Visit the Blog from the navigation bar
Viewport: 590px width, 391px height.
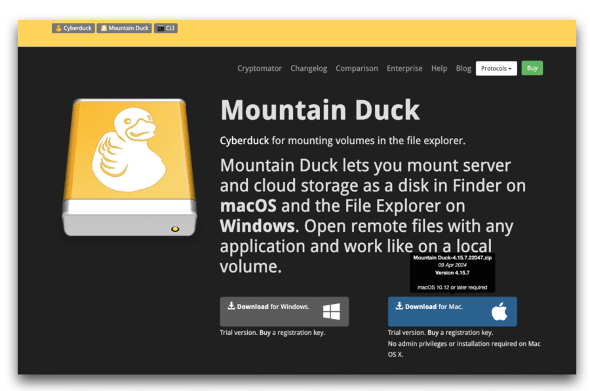[463, 68]
